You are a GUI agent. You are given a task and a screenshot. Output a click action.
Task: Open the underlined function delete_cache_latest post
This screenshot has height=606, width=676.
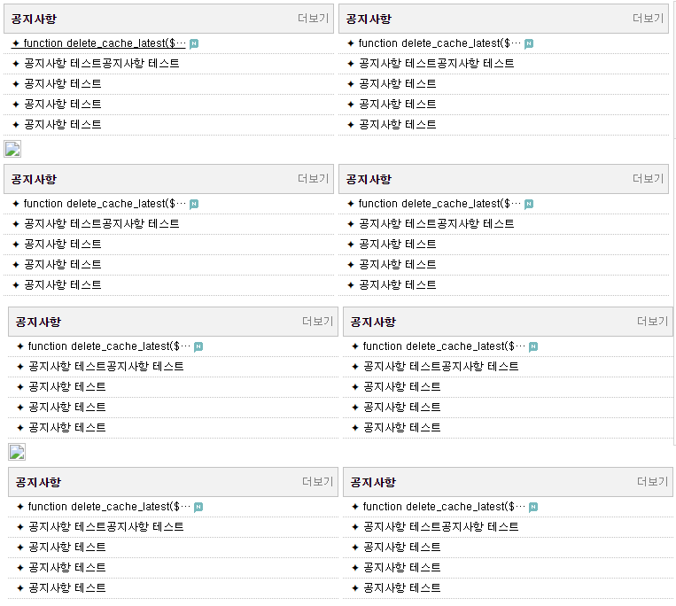pyautogui.click(x=105, y=43)
